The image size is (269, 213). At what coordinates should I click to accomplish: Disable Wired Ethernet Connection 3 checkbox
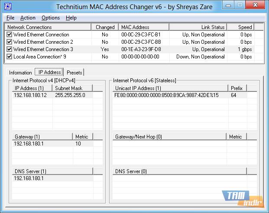click(10, 49)
